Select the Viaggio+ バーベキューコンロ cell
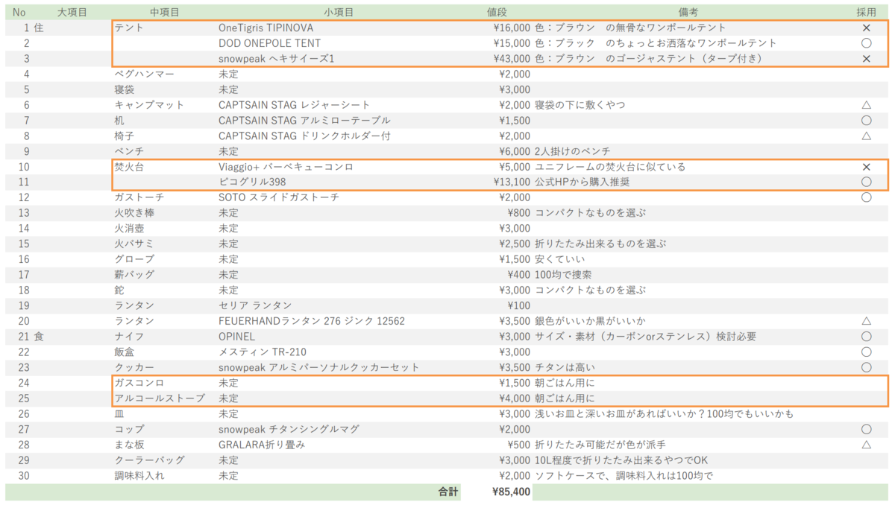Screen dimensions: 895x505 click(286, 167)
